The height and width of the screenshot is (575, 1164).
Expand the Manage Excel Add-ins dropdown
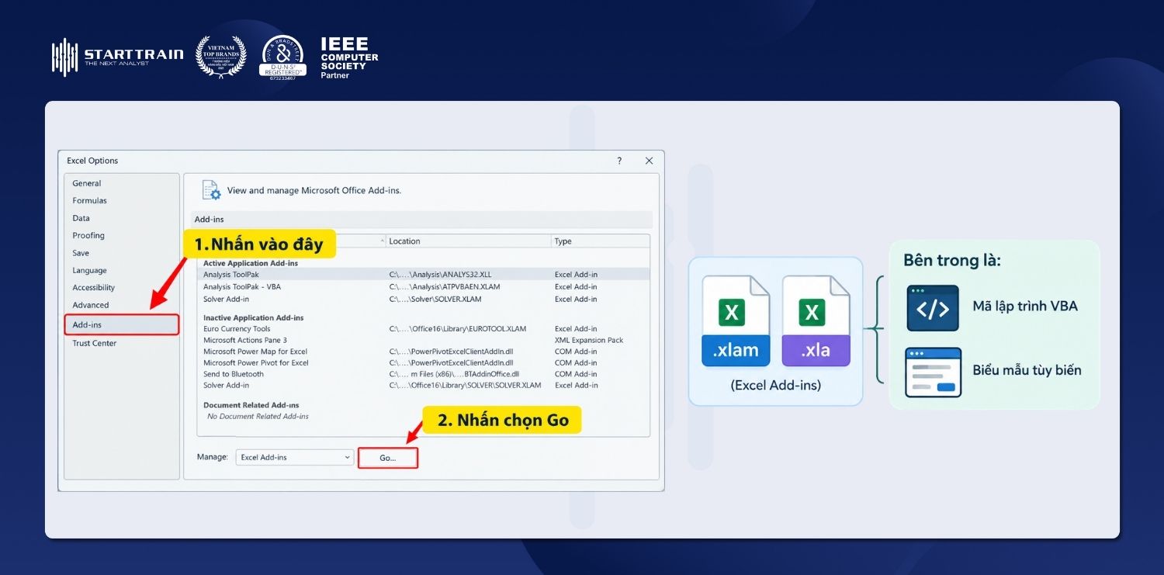[x=295, y=458]
